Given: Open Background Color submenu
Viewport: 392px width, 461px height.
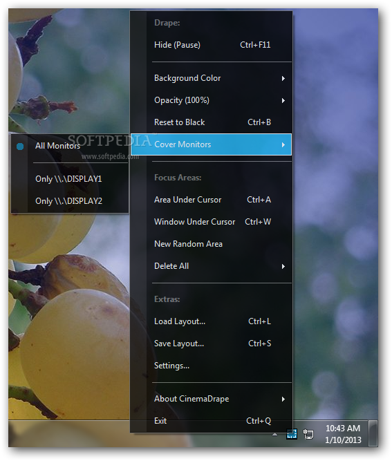Looking at the screenshot, I should 211,78.
